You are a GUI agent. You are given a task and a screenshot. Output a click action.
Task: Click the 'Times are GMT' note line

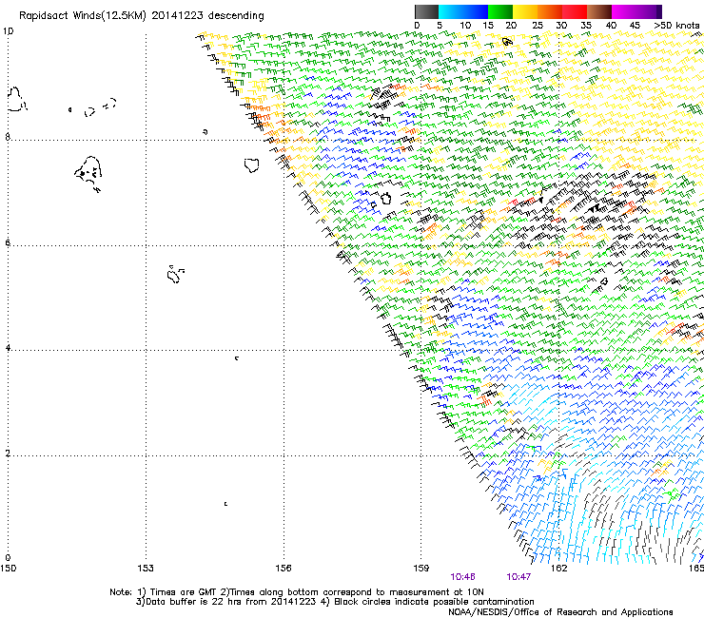coord(296,592)
